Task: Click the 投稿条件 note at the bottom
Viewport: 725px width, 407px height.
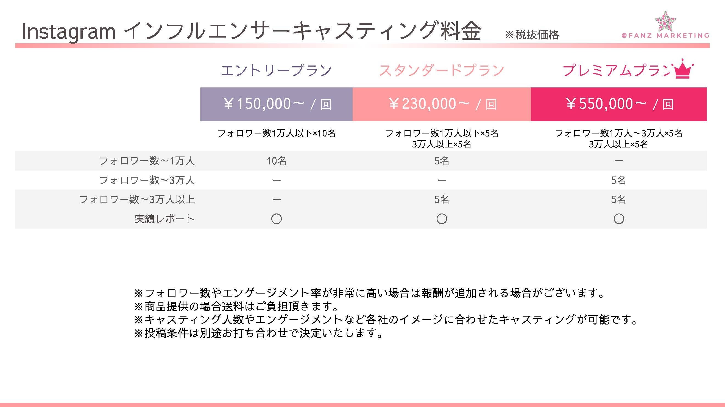Action: [259, 333]
